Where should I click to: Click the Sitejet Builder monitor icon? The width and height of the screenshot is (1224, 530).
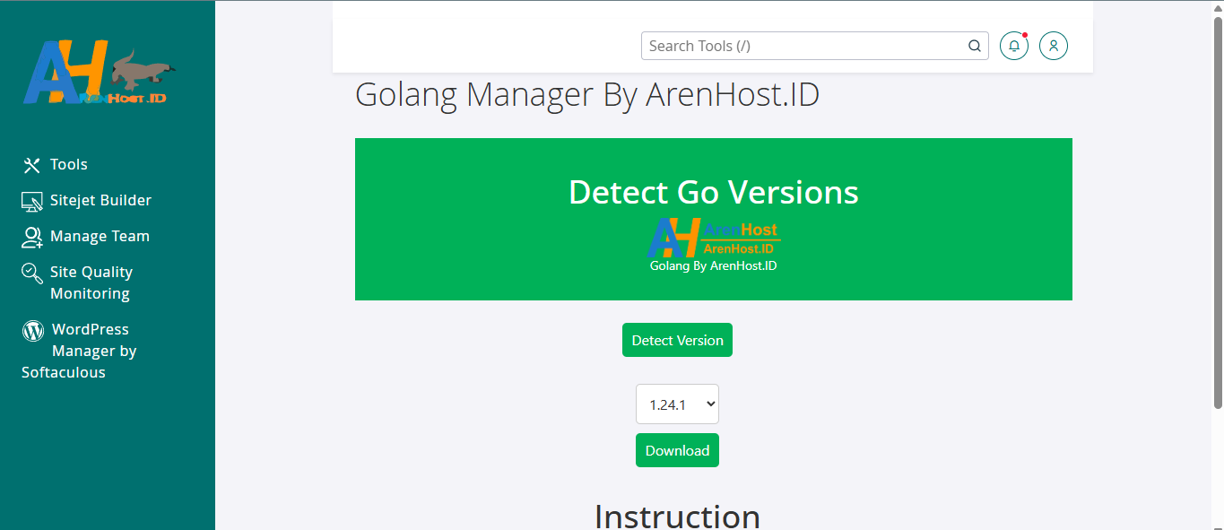(x=32, y=201)
